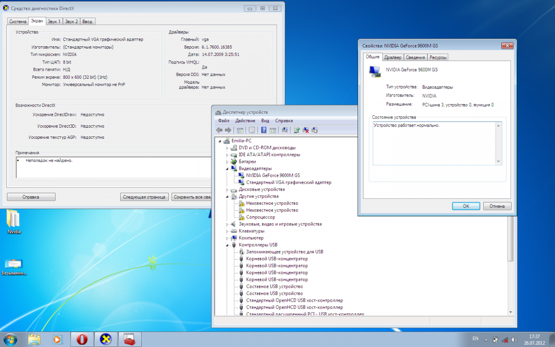Switch to the Звук 1 tab
The height and width of the screenshot is (347, 555).
click(x=54, y=21)
